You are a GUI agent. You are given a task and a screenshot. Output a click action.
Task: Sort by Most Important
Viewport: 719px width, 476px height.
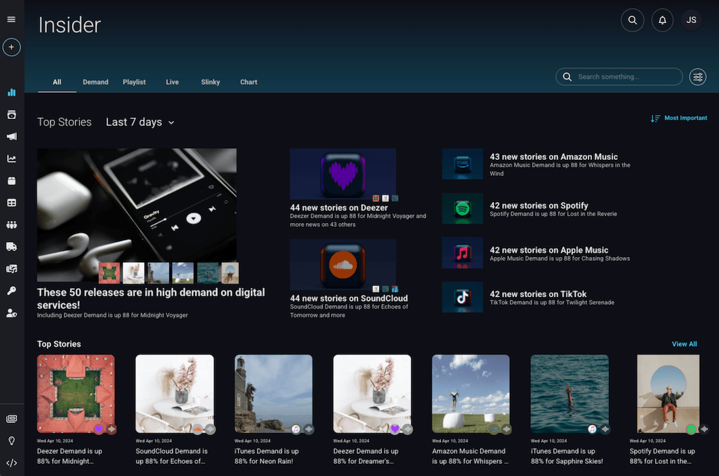pos(686,118)
